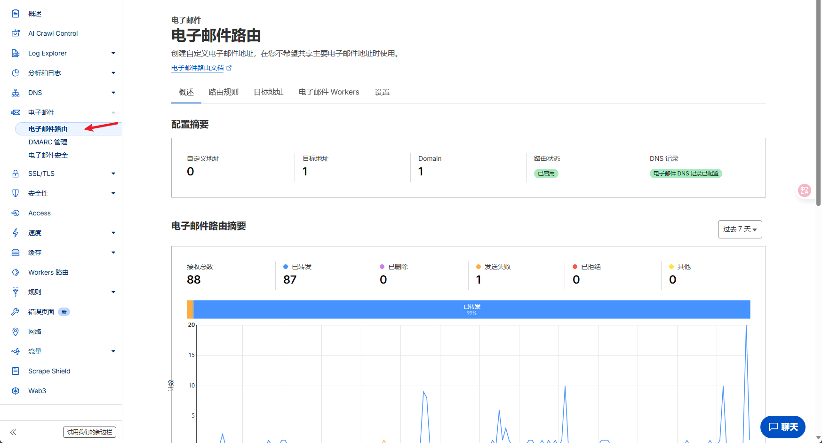Collapse sidebar with double chevron icon
Viewport: 822px width, 443px height.
click(13, 432)
